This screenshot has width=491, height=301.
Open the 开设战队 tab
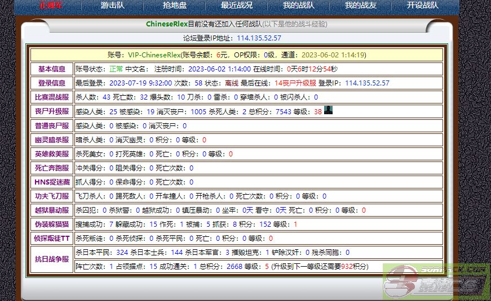422,6
